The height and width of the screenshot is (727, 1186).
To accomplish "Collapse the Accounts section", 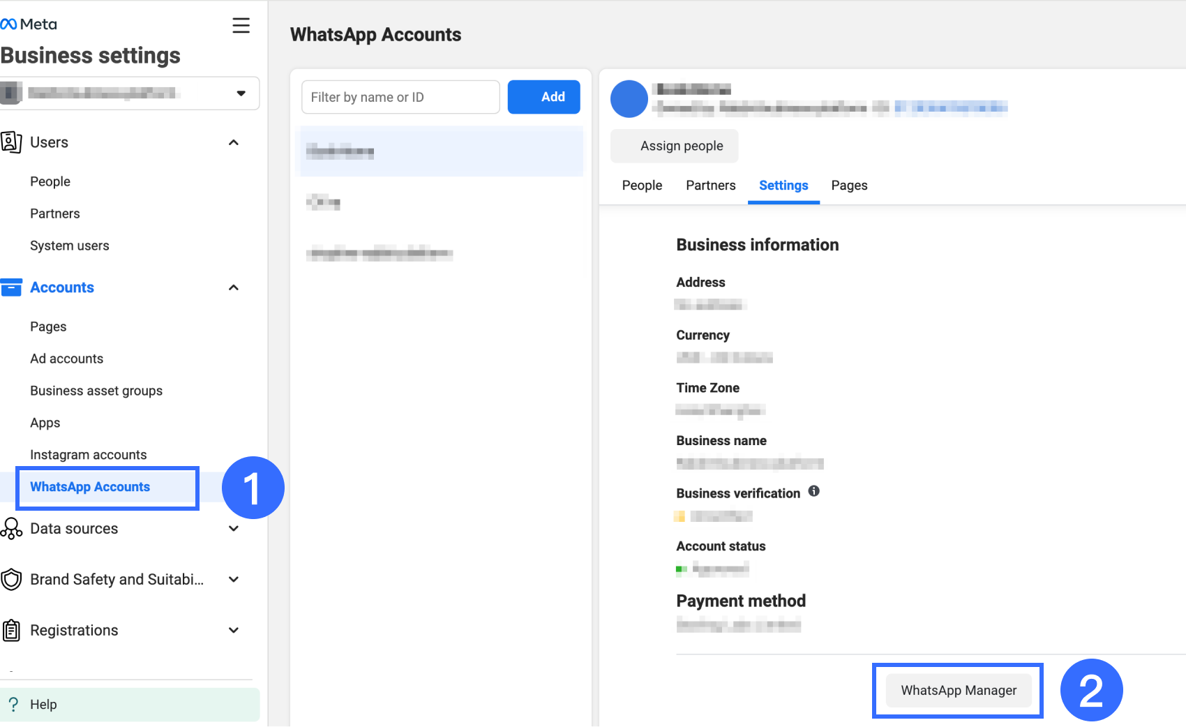I will tap(234, 287).
